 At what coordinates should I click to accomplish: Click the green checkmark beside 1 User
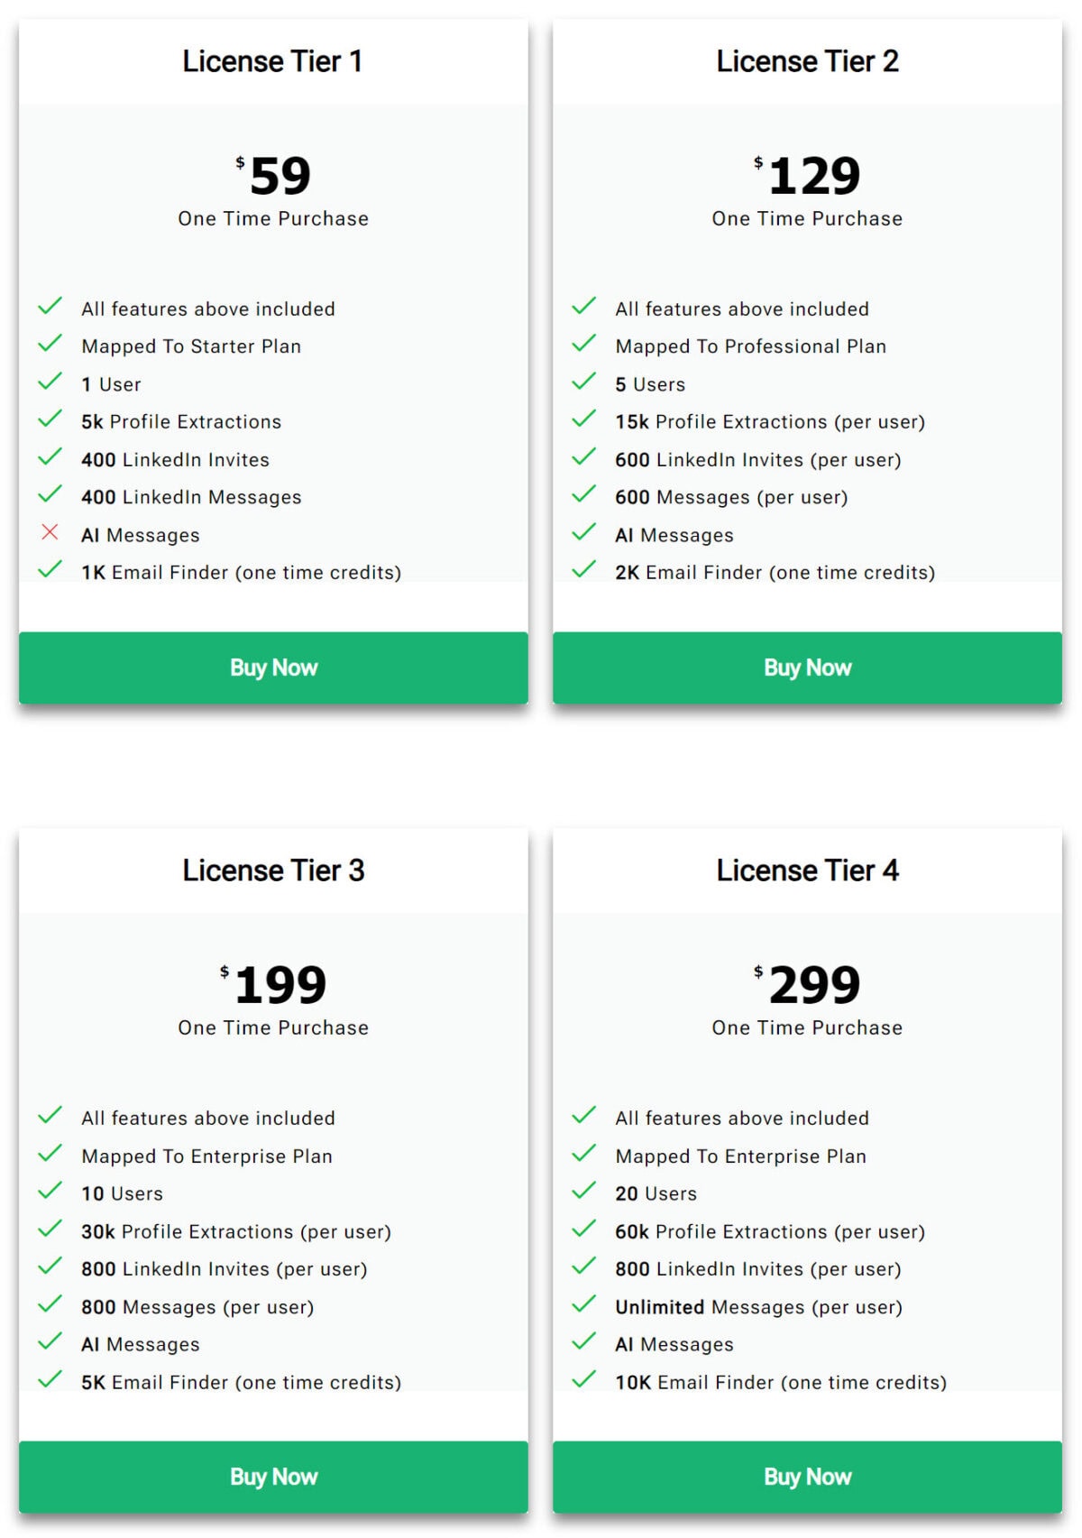(50, 382)
